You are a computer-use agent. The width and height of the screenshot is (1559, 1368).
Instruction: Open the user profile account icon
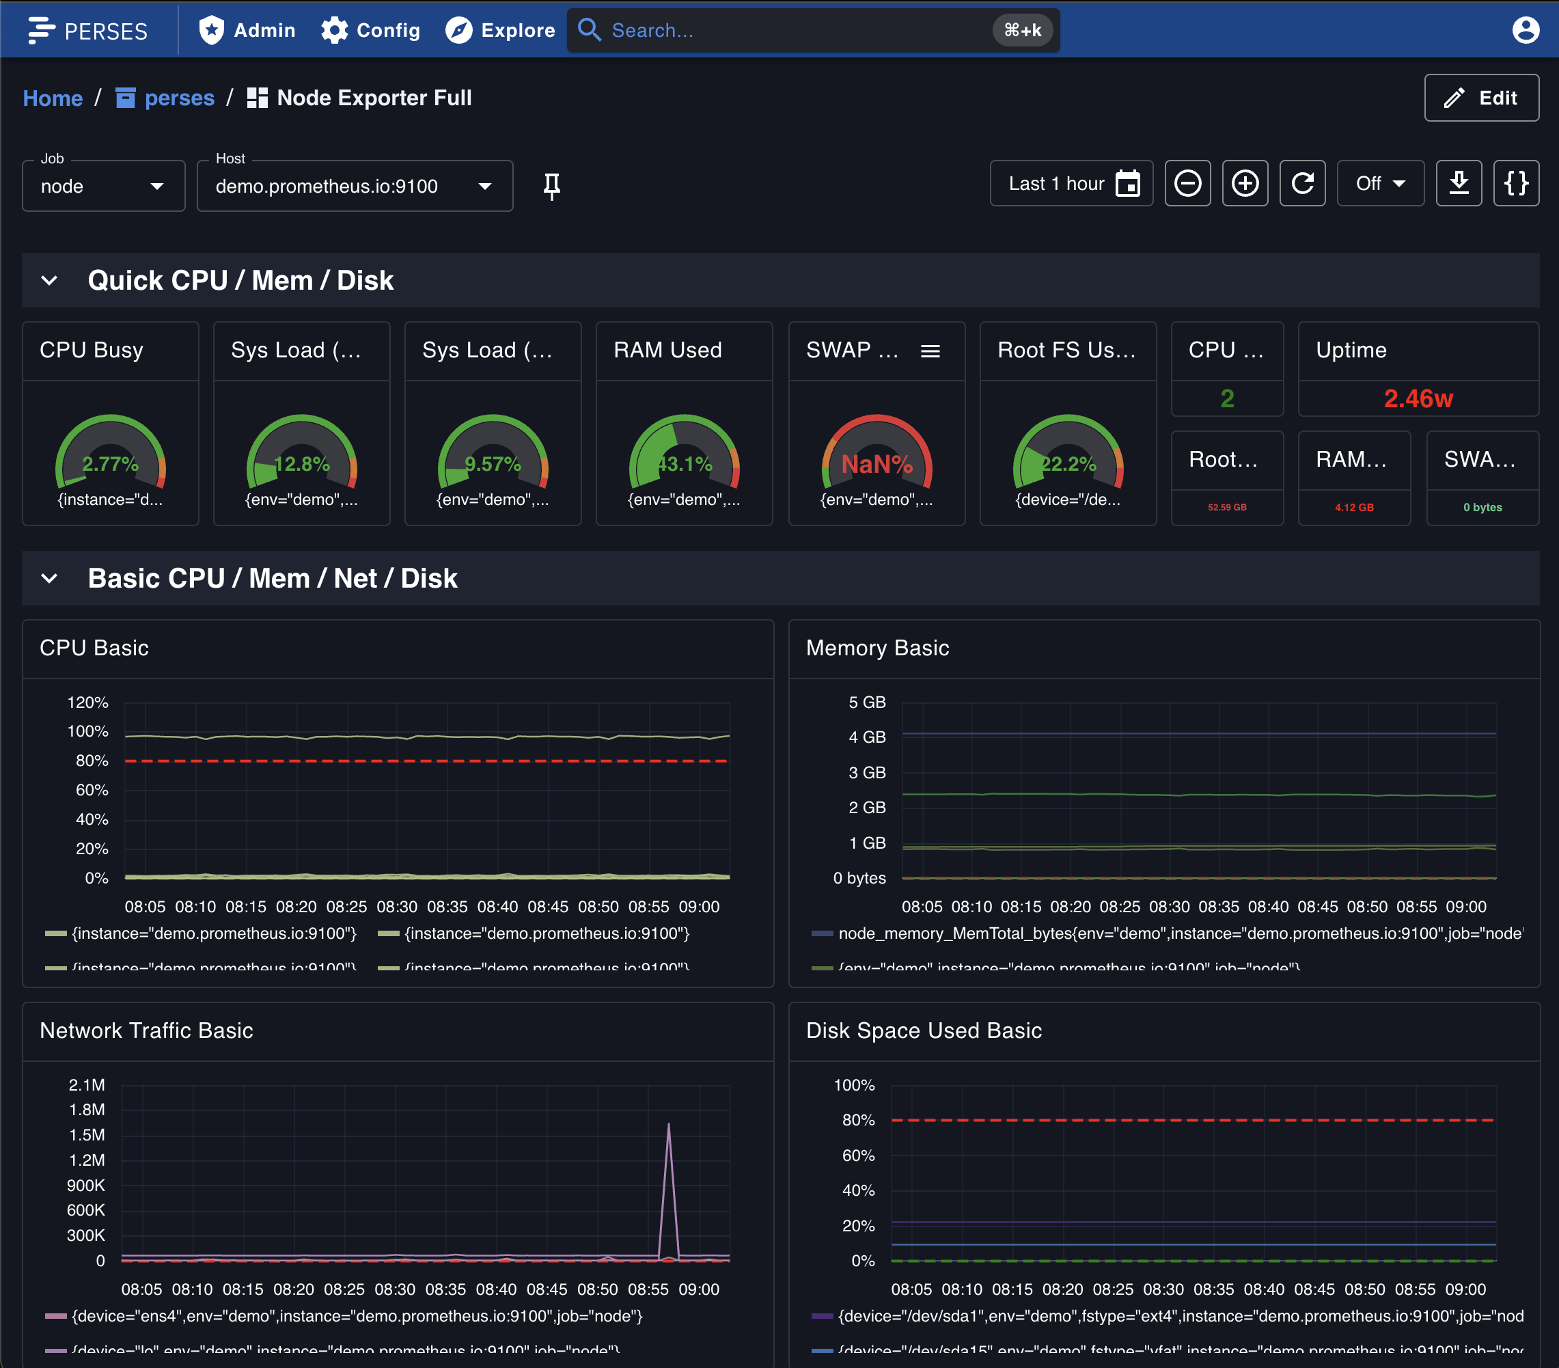point(1525,30)
